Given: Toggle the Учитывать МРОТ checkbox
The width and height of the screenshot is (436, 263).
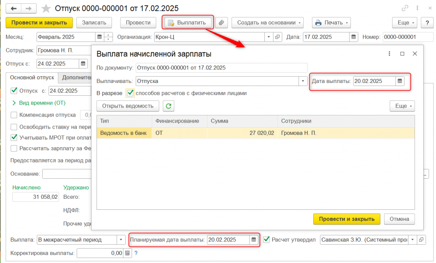Looking at the screenshot, I should coord(14,137).
